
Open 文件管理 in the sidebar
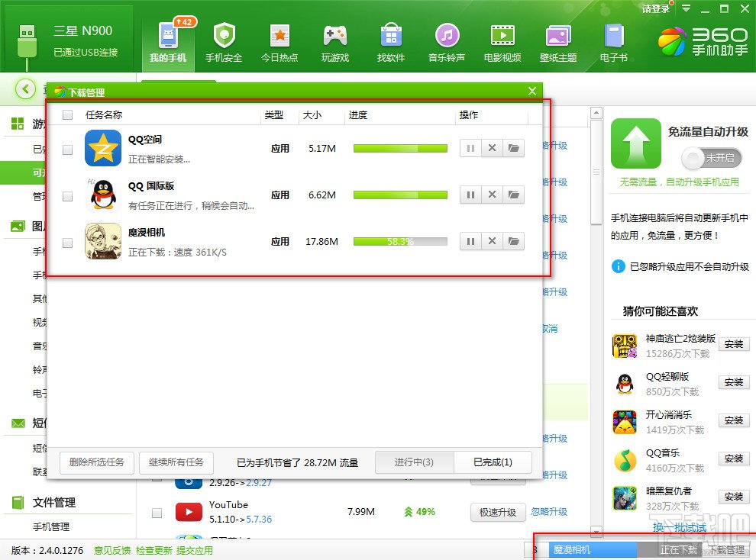coord(53,503)
